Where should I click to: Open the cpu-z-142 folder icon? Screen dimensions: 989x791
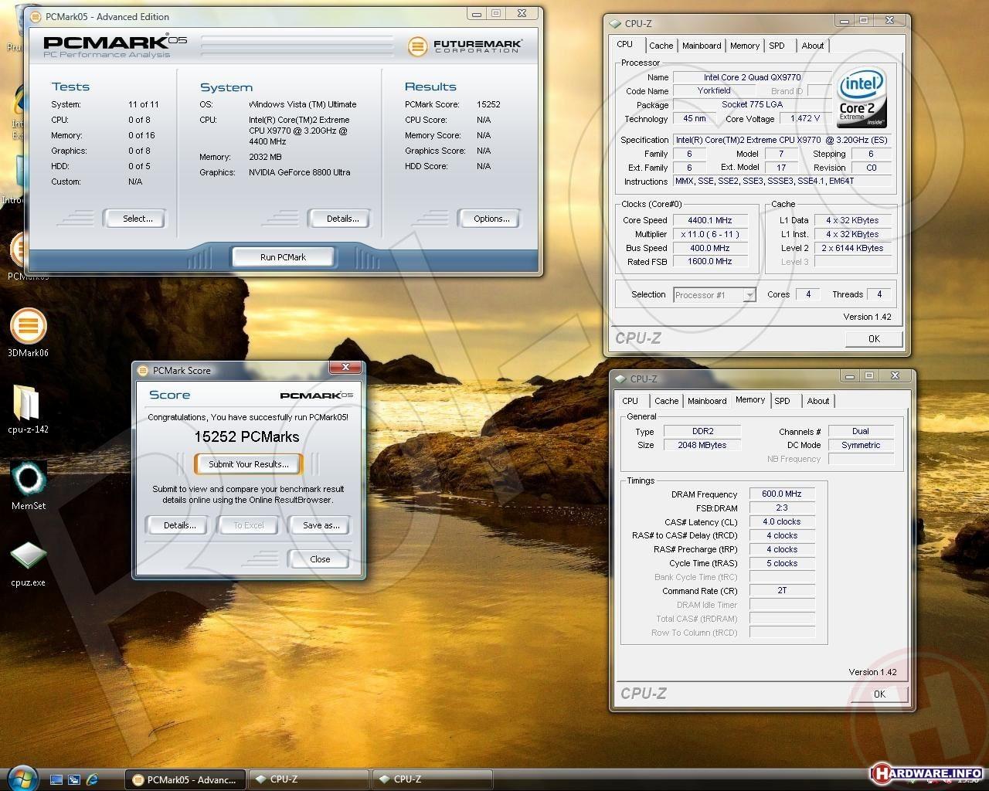click(x=27, y=403)
